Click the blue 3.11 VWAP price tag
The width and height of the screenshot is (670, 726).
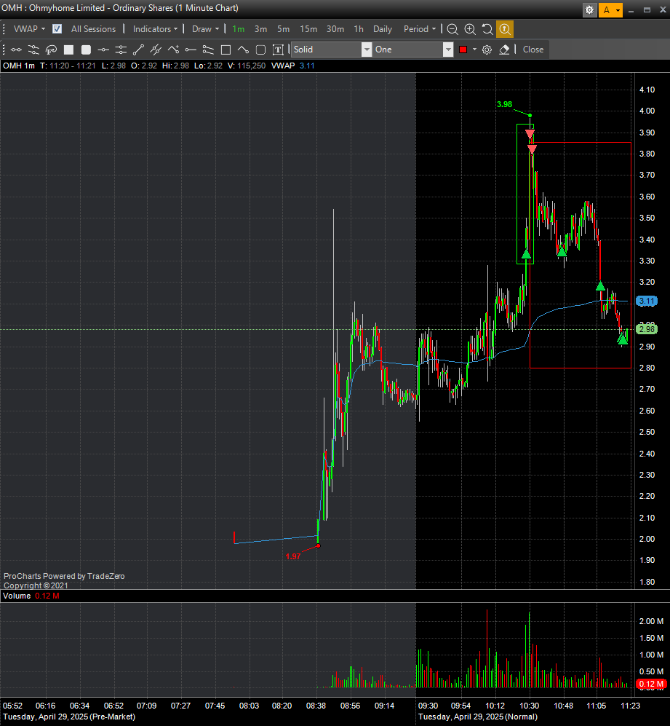[x=647, y=301]
